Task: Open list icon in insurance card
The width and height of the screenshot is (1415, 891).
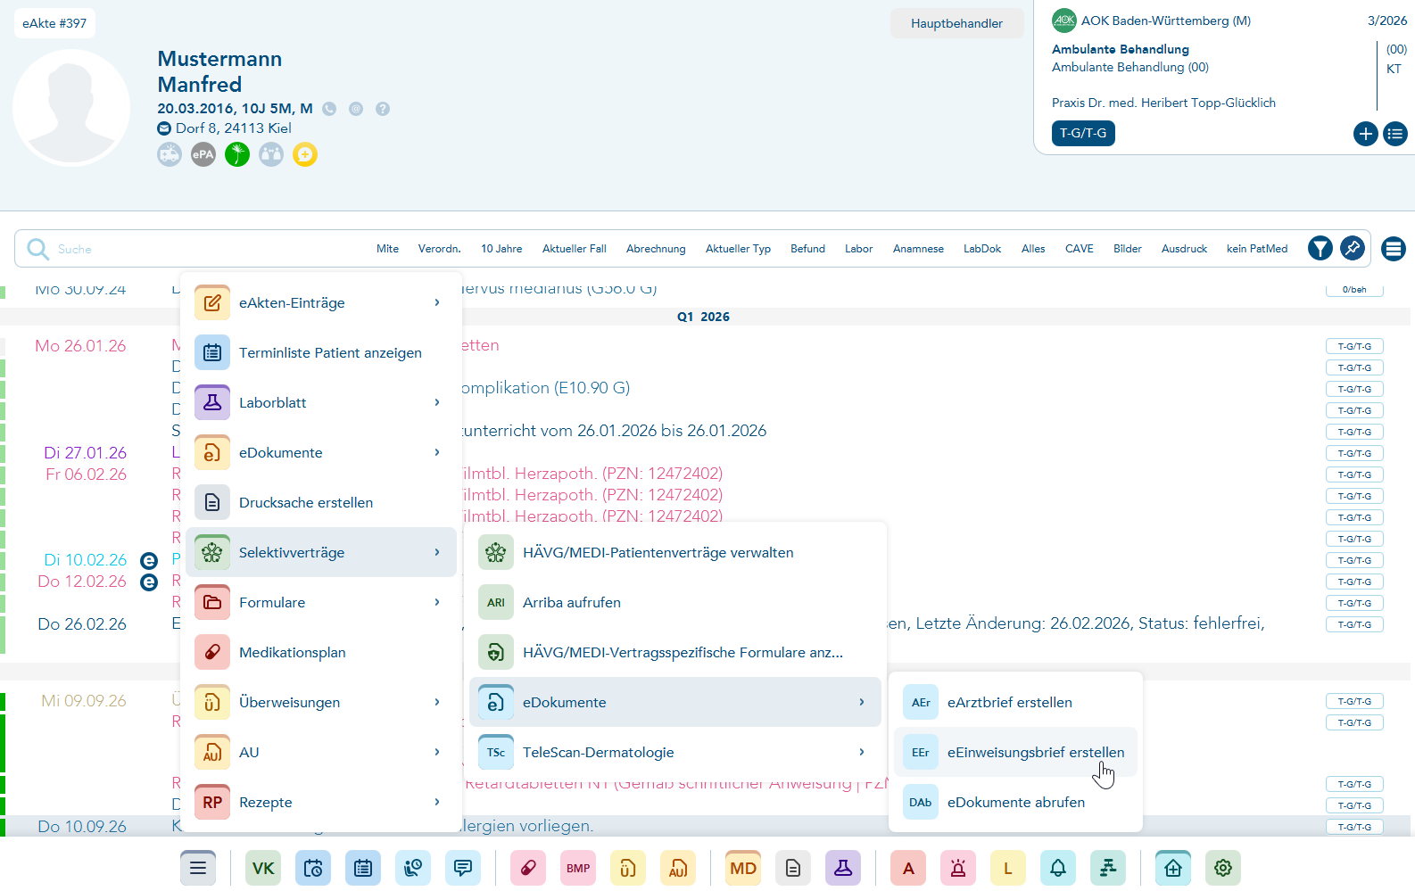Action: coord(1395,134)
